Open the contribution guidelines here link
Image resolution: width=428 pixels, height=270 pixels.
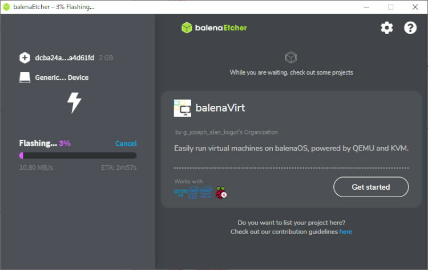pos(346,232)
